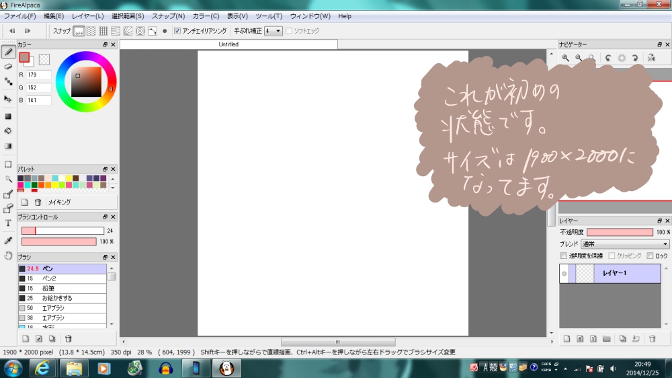The width and height of the screenshot is (672, 378).
Task: Enable the 透明度を保護 checkbox
Action: click(564, 256)
